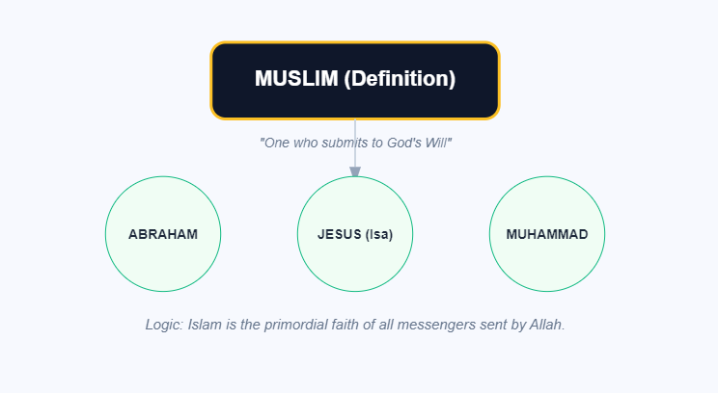Screen dimensions: 718x393
Task: Click the word "(Definition)" in the title box
Action: pos(400,80)
